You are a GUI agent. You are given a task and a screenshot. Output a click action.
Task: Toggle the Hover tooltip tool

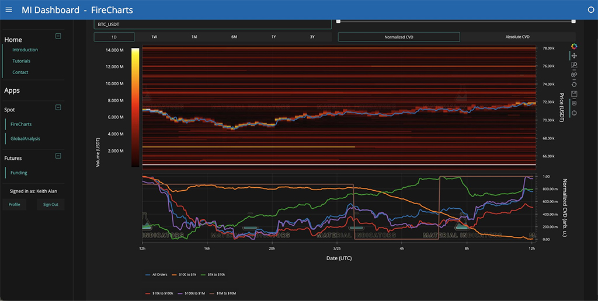point(574,103)
